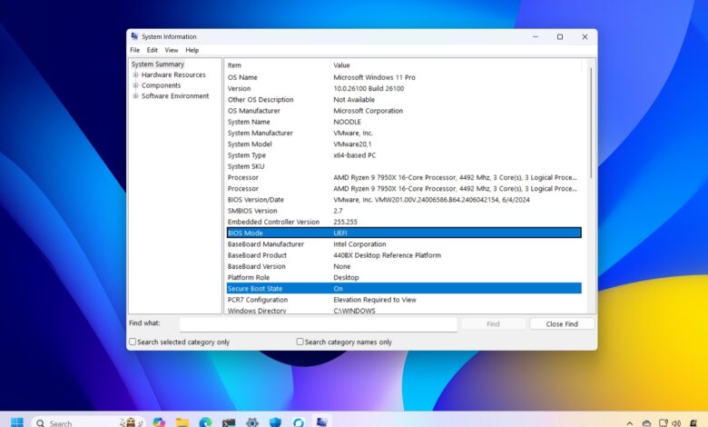Image resolution: width=708 pixels, height=427 pixels.
Task: Open the Edit menu
Action: [x=152, y=50]
